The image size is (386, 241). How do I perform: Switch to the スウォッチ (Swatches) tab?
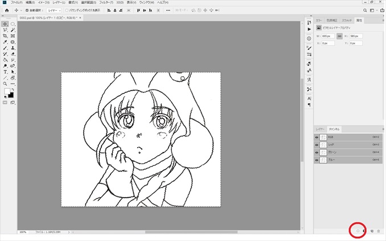pos(347,20)
